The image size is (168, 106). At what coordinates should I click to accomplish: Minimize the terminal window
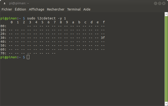155,3
